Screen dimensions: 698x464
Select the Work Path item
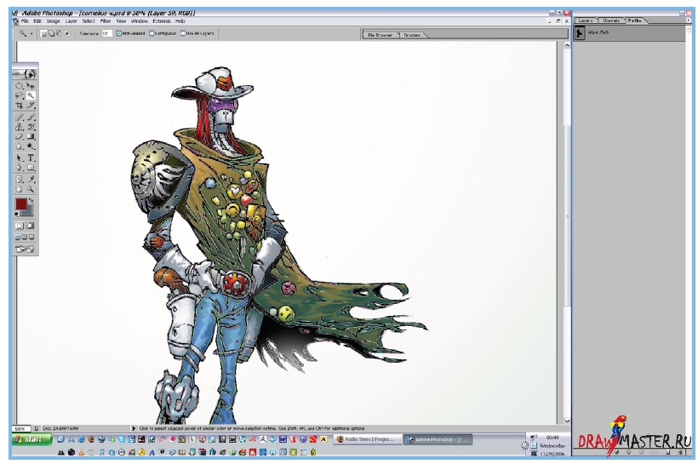click(x=628, y=33)
